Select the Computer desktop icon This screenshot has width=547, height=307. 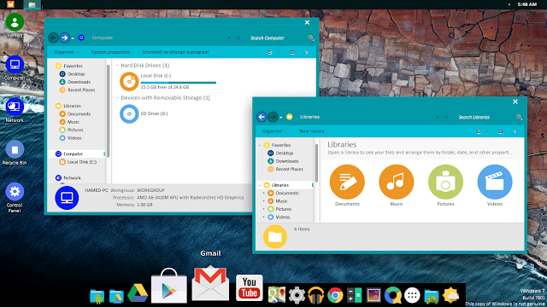coord(15,68)
